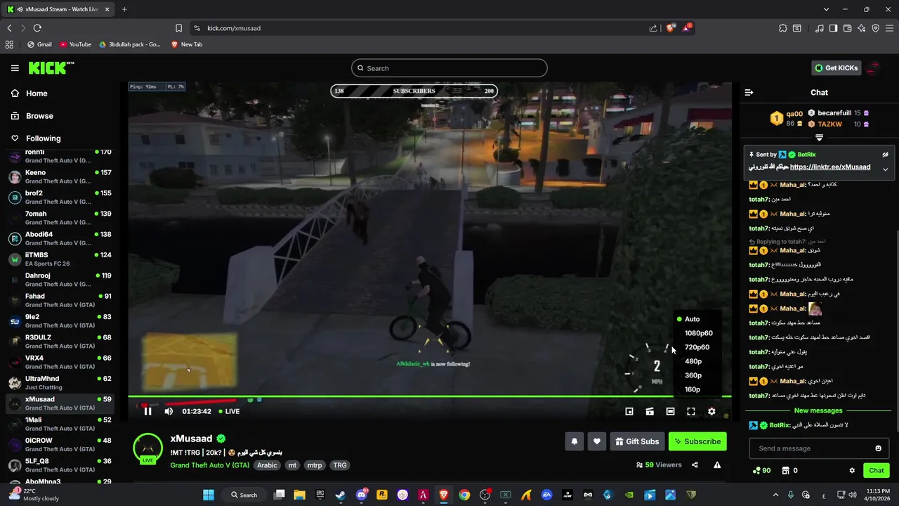Open Steam from Windows taskbar
899x506 pixels.
(x=341, y=495)
